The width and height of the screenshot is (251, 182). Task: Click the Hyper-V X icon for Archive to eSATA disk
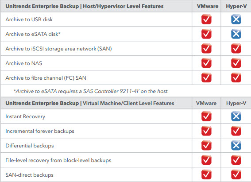tap(236, 34)
